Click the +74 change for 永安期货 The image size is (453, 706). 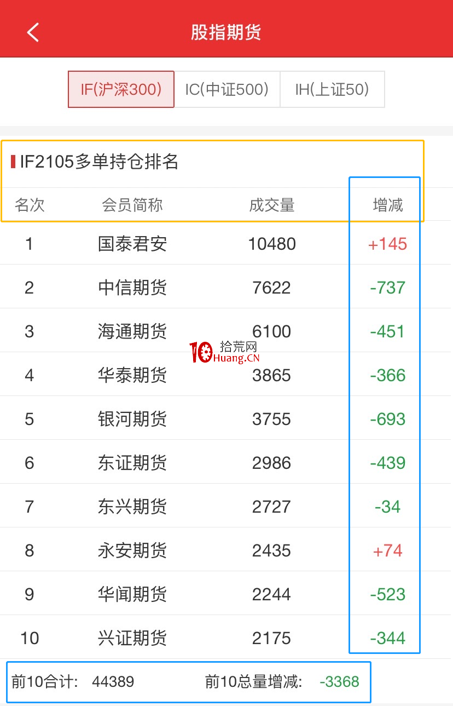pos(388,550)
